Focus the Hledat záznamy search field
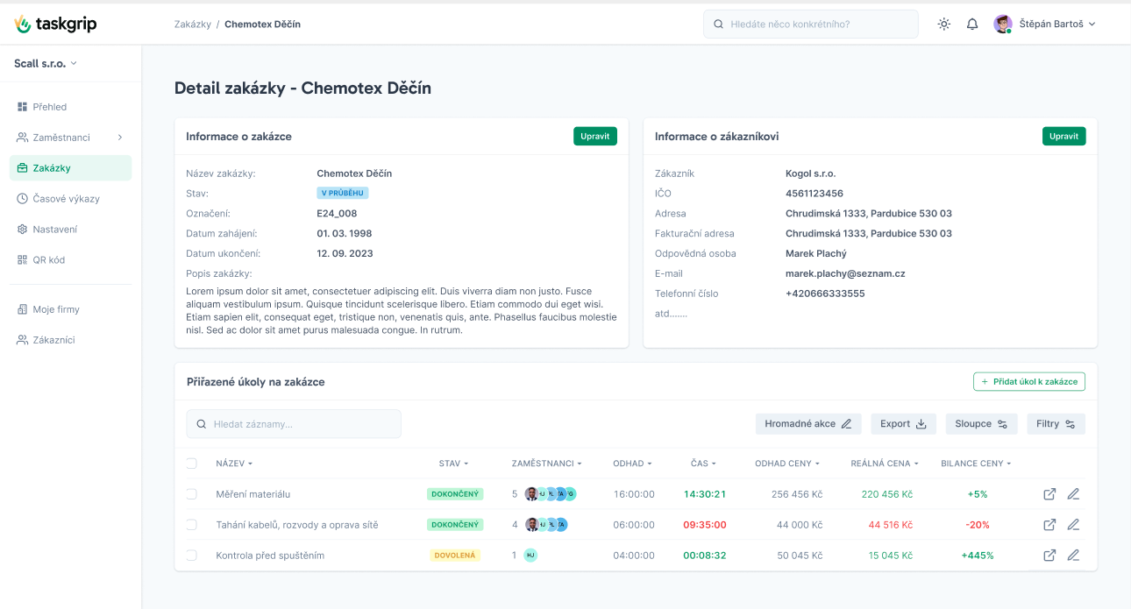This screenshot has width=1131, height=609. [294, 424]
